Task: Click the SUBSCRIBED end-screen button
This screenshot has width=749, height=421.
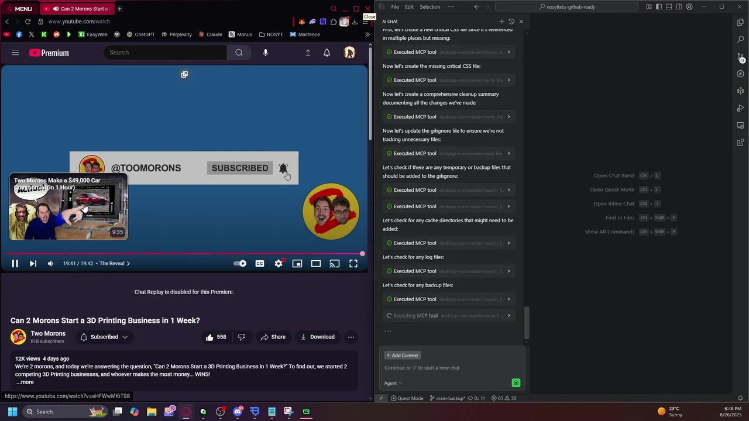Action: (240, 168)
